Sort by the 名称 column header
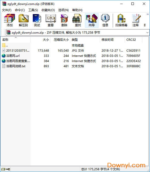Image resolution: width=150 pixels, height=172 pixels. coord(16,40)
